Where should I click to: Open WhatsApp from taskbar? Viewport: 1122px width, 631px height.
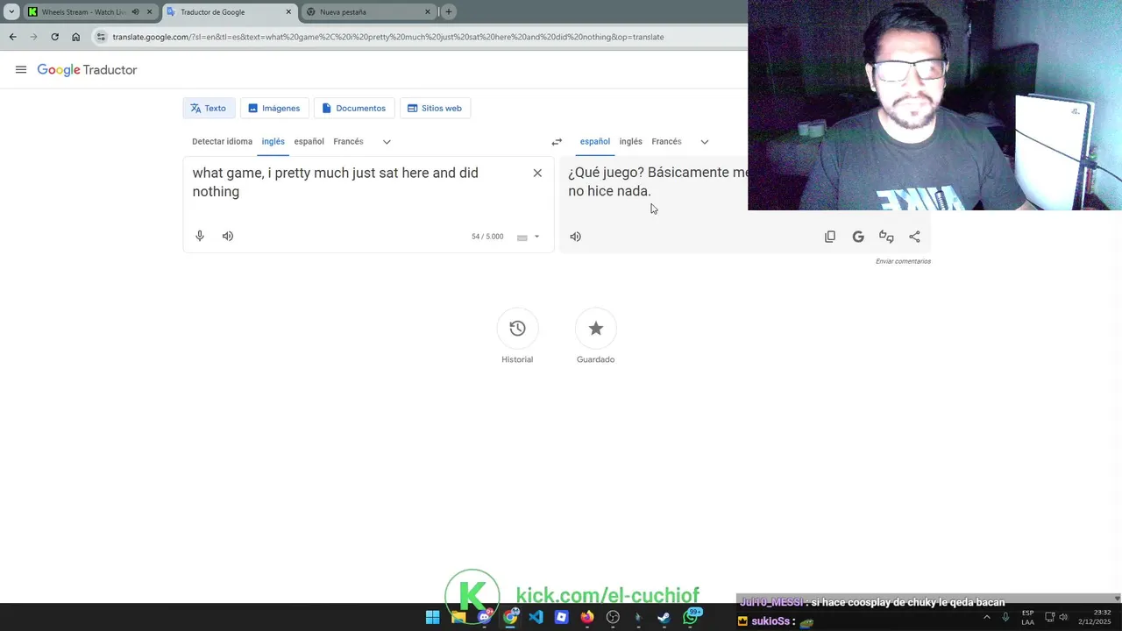click(692, 617)
